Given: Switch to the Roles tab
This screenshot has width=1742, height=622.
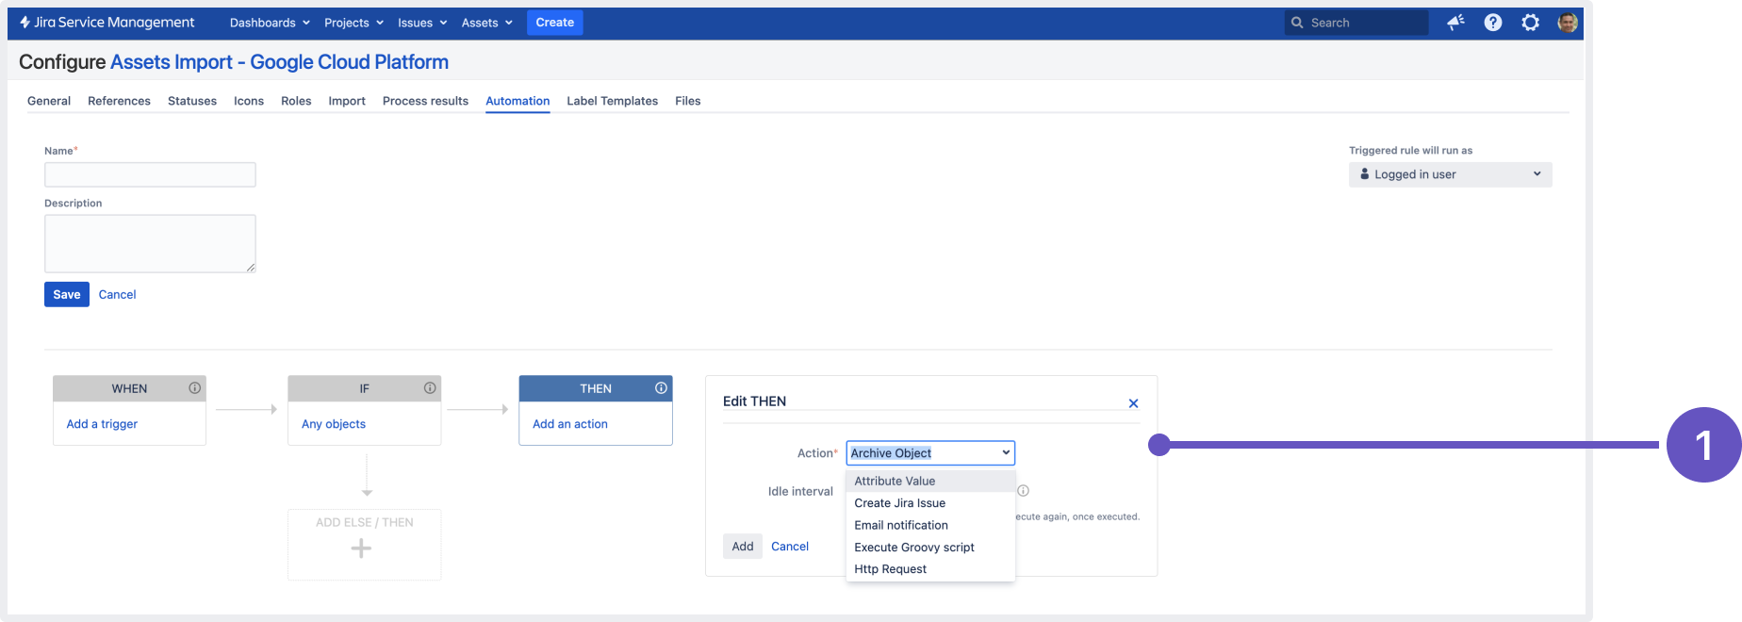Looking at the screenshot, I should click(x=296, y=101).
